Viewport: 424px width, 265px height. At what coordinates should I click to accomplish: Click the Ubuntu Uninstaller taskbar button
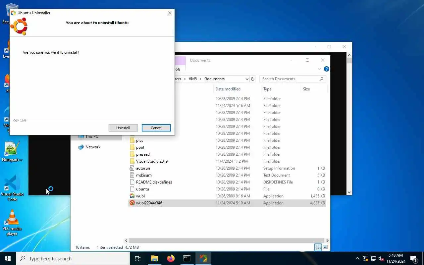coord(203,258)
